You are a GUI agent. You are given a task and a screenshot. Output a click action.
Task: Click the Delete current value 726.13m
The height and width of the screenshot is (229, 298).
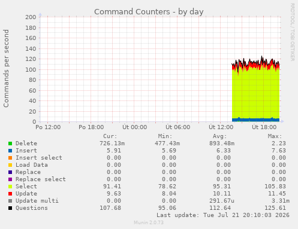pos(112,143)
